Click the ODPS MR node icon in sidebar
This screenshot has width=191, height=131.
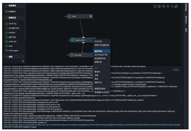click(x=7, y=42)
